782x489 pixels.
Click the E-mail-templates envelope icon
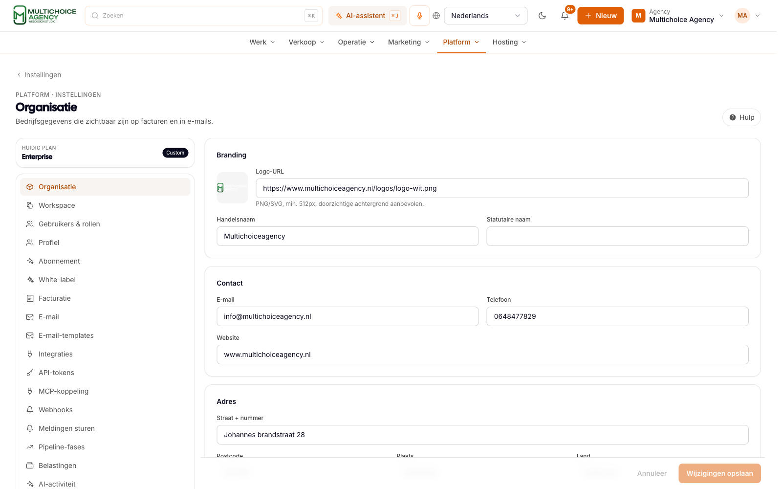[x=30, y=335]
